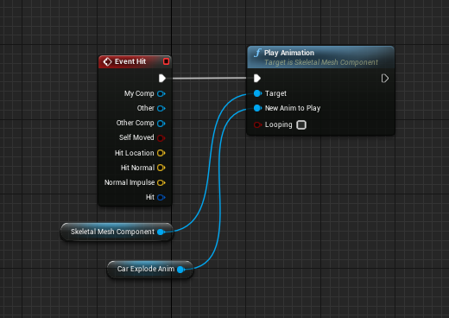
Task: Click the Hit struct output pin
Action: click(161, 197)
